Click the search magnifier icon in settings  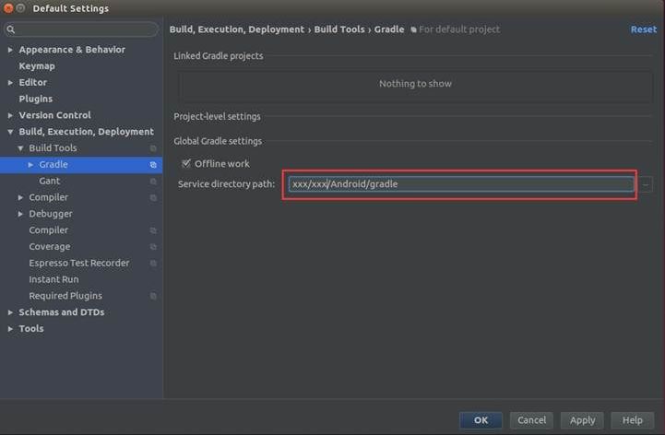point(11,30)
